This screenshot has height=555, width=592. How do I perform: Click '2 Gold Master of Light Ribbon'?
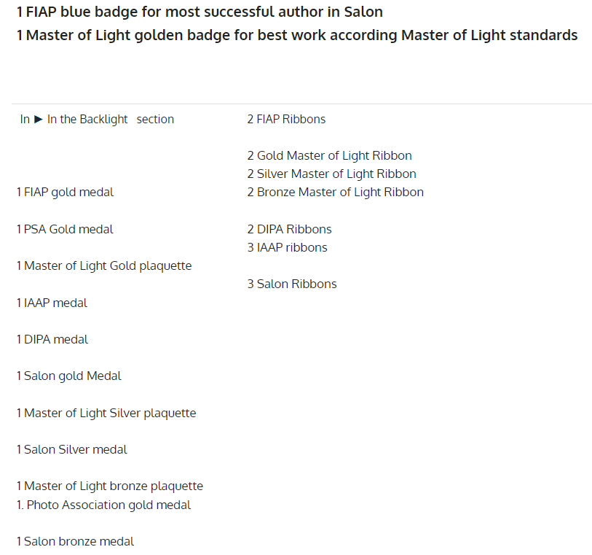(x=330, y=156)
